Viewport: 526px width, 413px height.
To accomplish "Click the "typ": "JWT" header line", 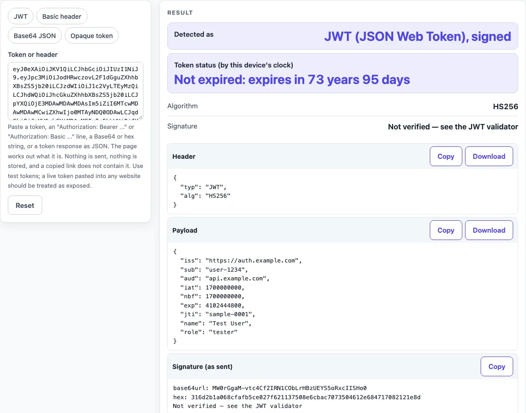I will tap(203, 187).
